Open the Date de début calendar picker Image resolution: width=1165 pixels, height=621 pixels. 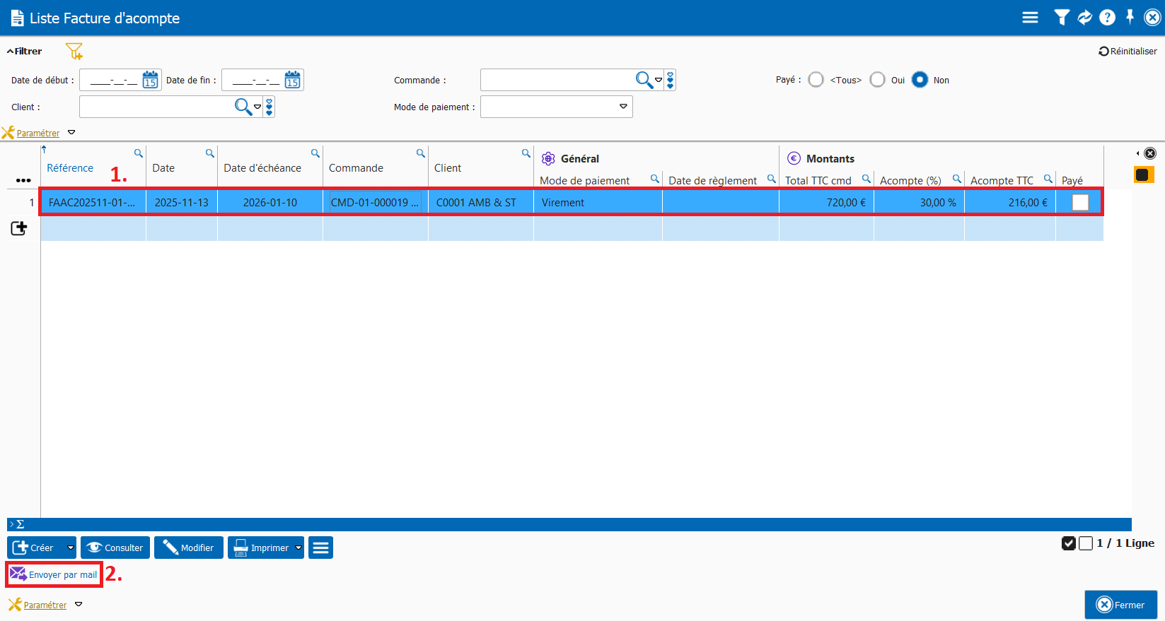150,80
